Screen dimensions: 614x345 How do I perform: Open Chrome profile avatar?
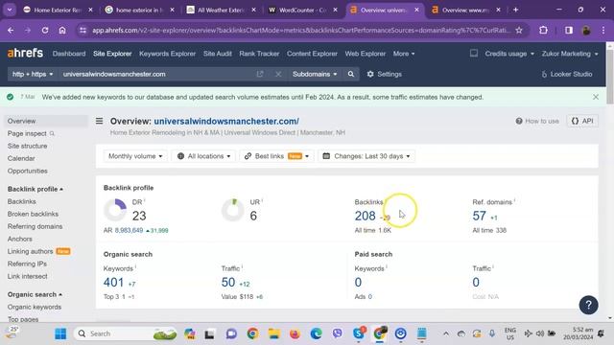(x=586, y=30)
